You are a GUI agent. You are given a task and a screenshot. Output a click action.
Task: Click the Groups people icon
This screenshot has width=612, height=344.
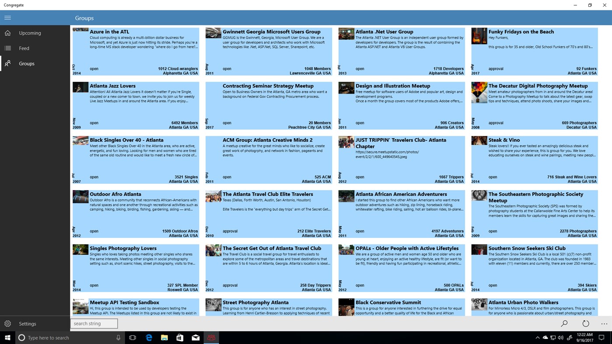7,63
